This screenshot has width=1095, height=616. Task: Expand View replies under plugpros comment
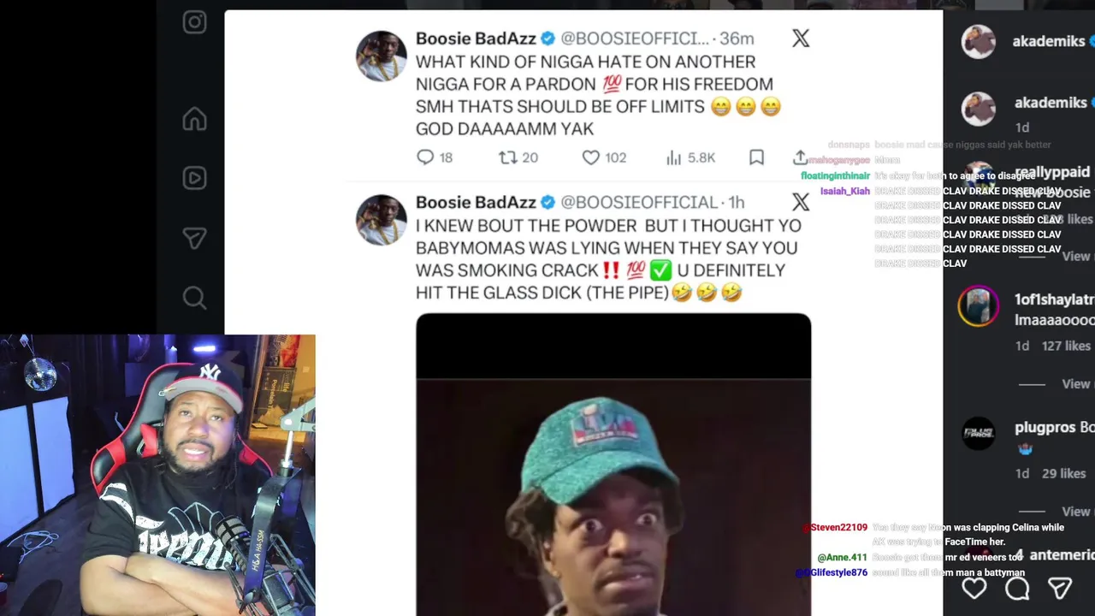click(1076, 511)
